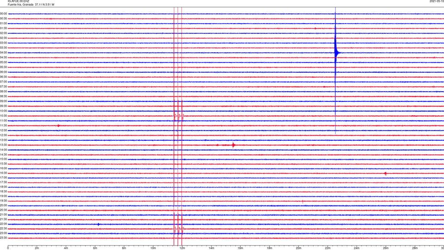Screen dimensions: 444x250
Task: Select the 21:00 time label
Action: 4,214
